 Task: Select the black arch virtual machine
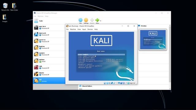[x=49, y=34]
